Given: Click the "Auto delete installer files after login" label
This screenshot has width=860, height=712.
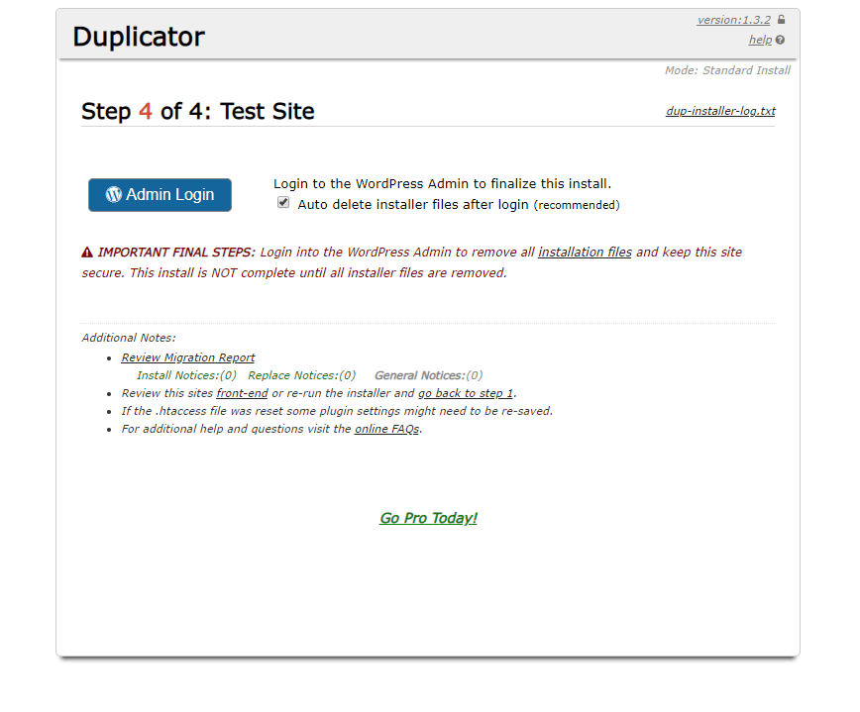Looking at the screenshot, I should [413, 205].
